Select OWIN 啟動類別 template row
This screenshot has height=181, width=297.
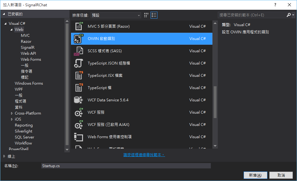pyautogui.click(x=142, y=38)
